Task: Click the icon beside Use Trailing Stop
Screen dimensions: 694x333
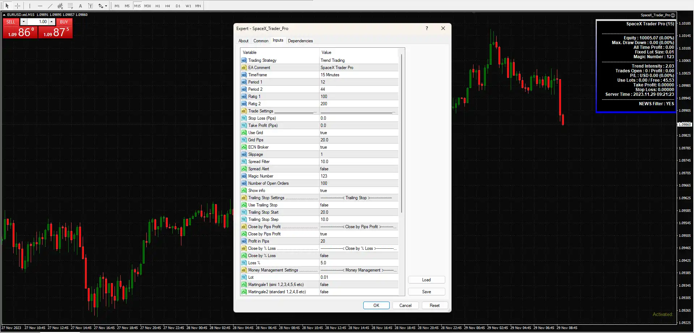Action: click(244, 205)
